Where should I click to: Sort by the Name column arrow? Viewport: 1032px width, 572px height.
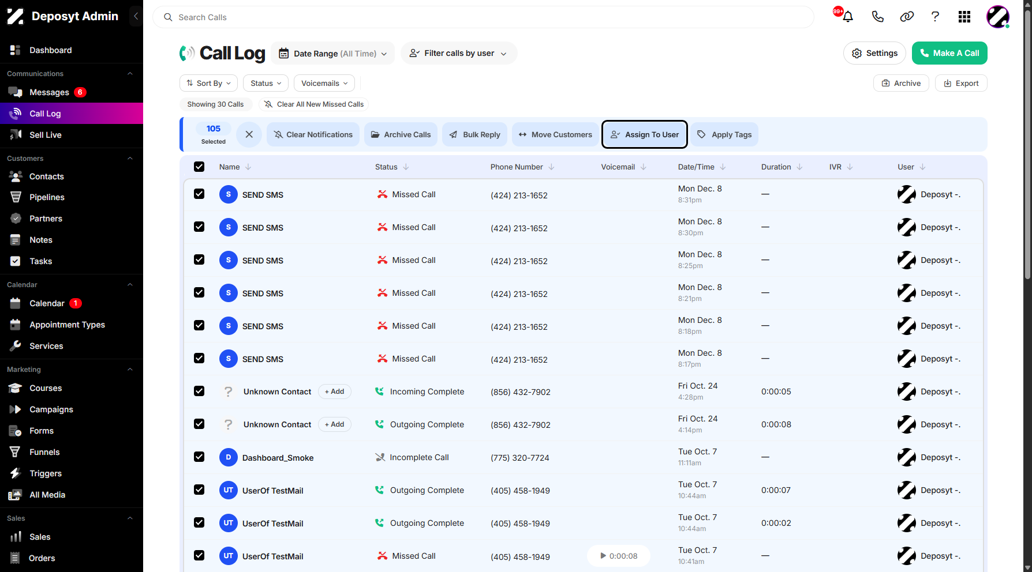pyautogui.click(x=248, y=167)
